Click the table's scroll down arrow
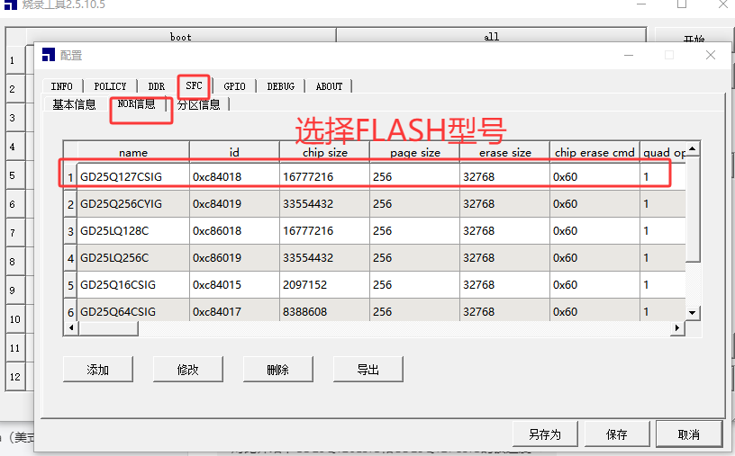The width and height of the screenshot is (735, 456). (693, 313)
